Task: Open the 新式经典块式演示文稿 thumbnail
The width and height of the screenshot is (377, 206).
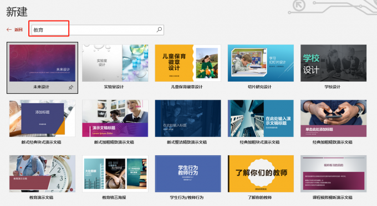Action: (42, 118)
